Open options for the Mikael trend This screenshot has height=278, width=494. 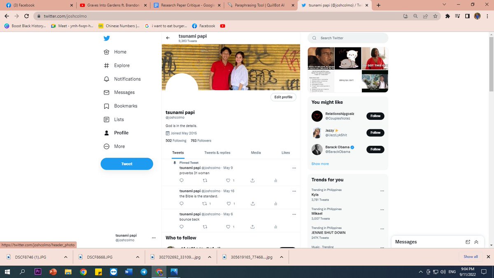pyautogui.click(x=382, y=210)
